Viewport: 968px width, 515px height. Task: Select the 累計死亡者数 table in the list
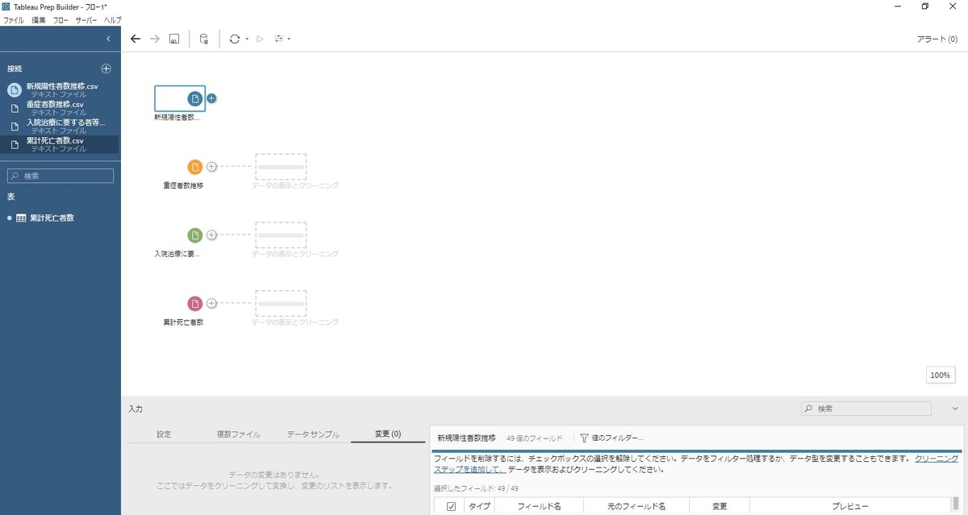tap(52, 218)
